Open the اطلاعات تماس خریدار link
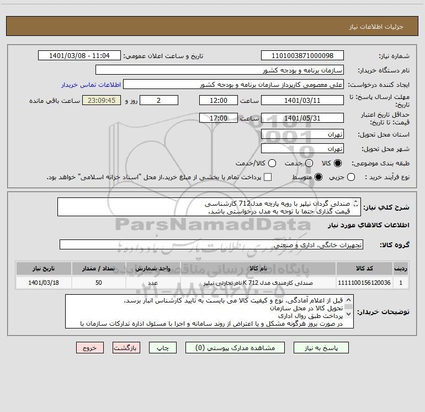The height and width of the screenshot is (412, 425). coord(91,85)
